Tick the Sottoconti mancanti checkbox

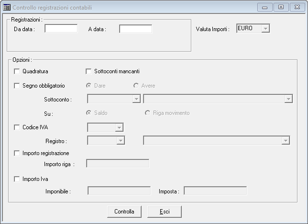click(x=88, y=71)
